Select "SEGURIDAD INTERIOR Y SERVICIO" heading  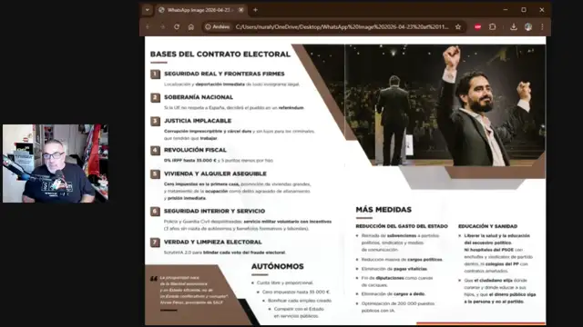[215, 212]
